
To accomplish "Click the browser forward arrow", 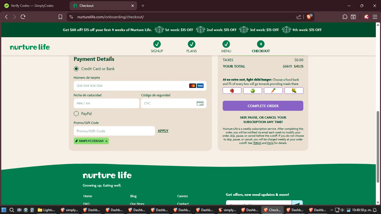I will pos(14,17).
